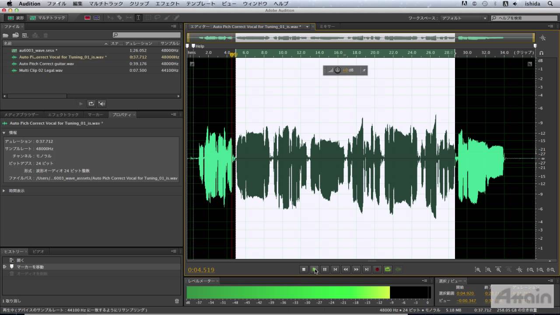The height and width of the screenshot is (315, 560).
Task: Select the Paintbrush Selection tool
Action: pos(167,18)
